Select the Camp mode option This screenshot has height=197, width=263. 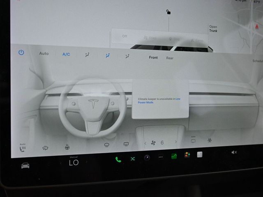(197, 40)
